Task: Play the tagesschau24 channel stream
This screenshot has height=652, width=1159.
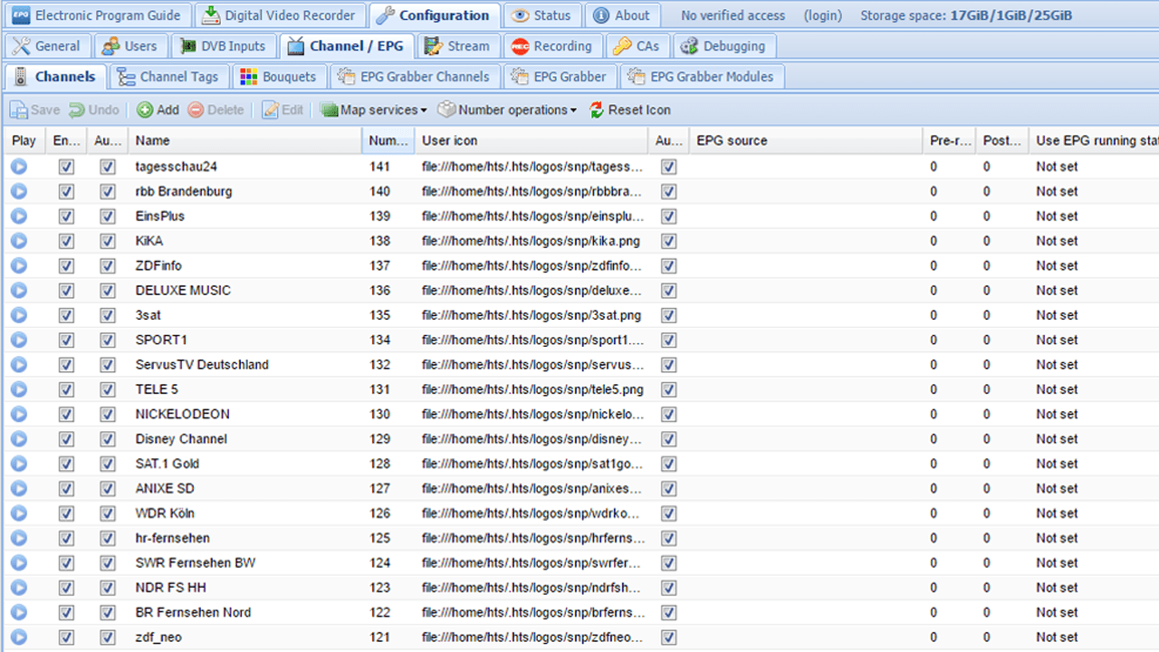Action: pyautogui.click(x=18, y=167)
